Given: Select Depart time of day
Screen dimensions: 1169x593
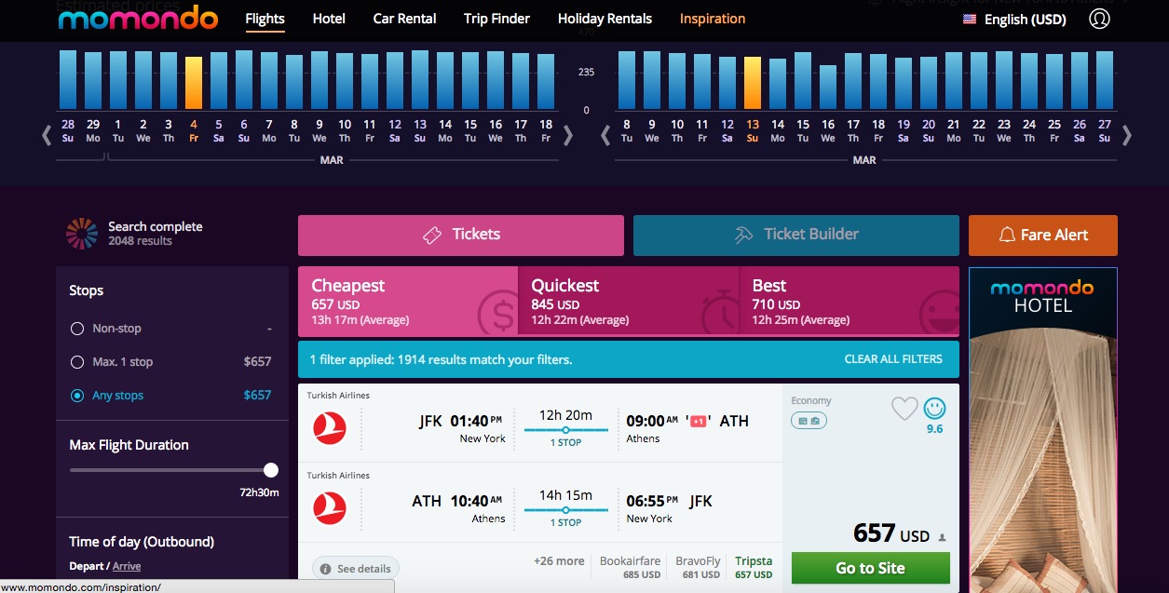Looking at the screenshot, I should click(87, 566).
